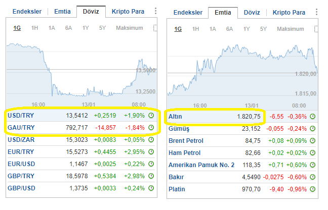Click the clock icon in Brent Petrol row
The image size is (328, 210).
point(313,141)
